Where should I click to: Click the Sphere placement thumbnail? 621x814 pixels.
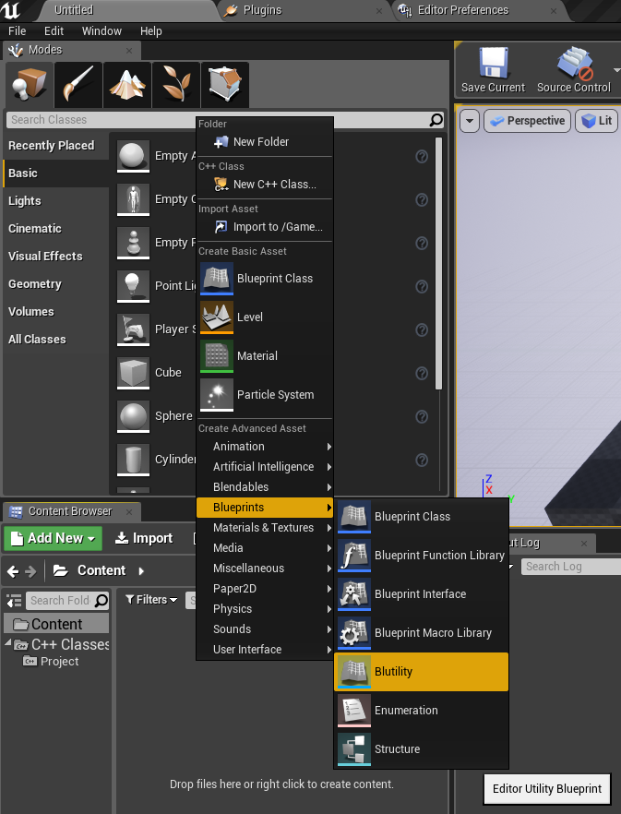tap(134, 416)
